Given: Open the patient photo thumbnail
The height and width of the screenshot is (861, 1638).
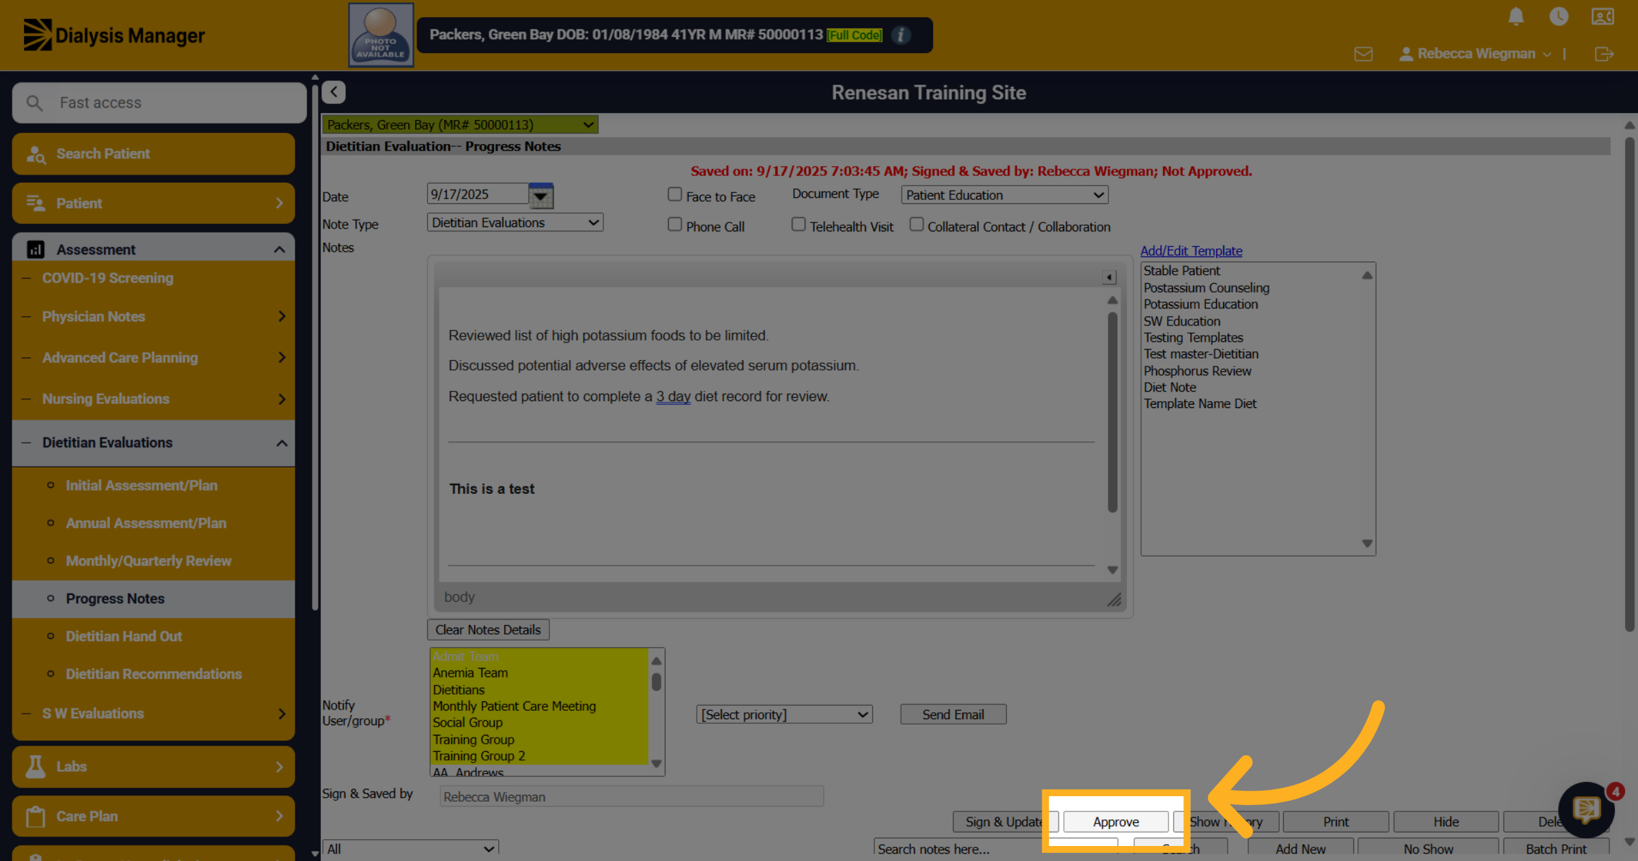Looking at the screenshot, I should point(381,35).
